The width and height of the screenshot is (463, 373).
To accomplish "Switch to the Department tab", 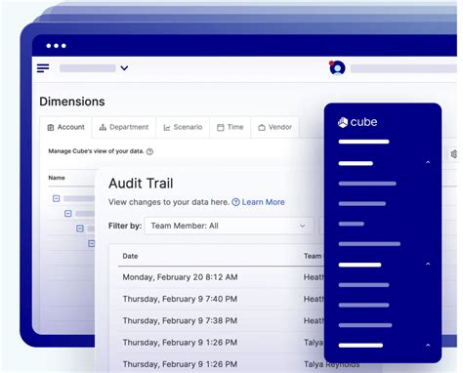I will tap(124, 127).
